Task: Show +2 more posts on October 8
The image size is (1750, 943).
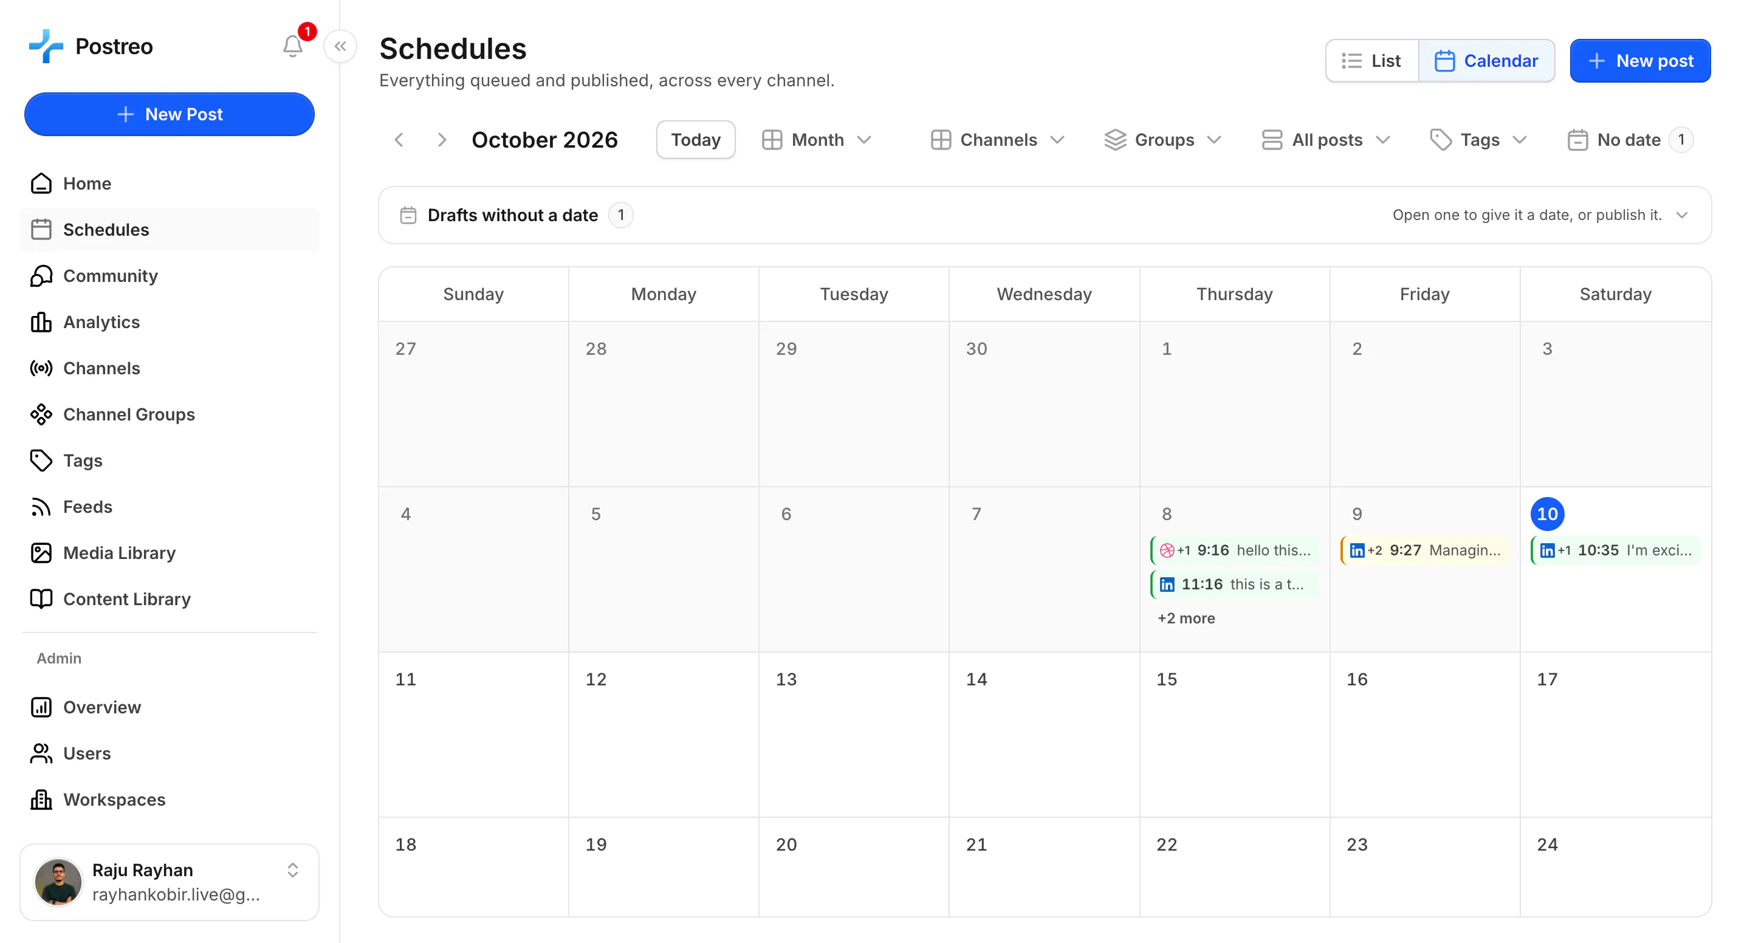Action: pos(1186,619)
